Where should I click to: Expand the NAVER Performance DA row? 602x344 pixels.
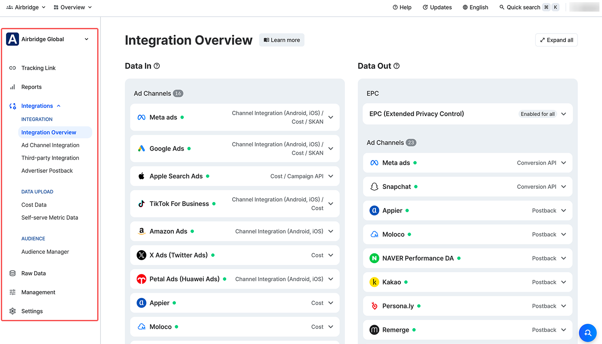tap(564, 258)
